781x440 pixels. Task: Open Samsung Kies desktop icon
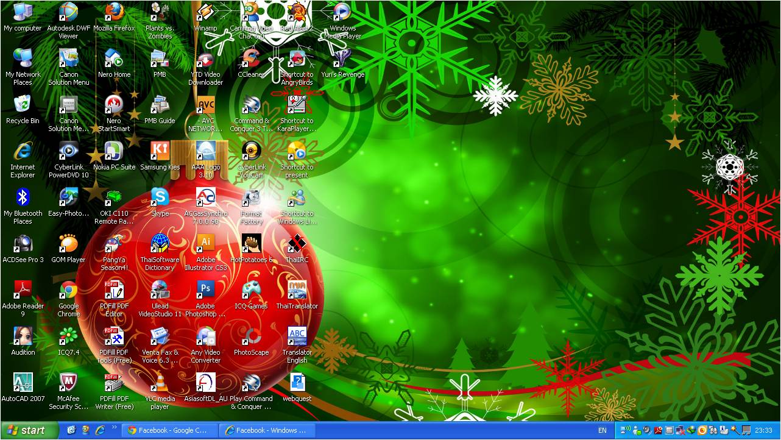160,156
